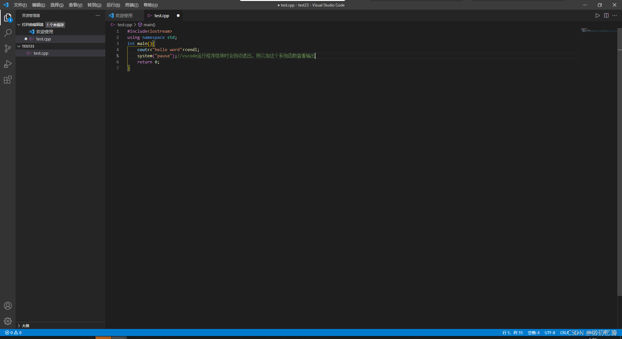622x339 pixels.
Task: Open the 编辑(E) menu
Action: tap(39, 5)
